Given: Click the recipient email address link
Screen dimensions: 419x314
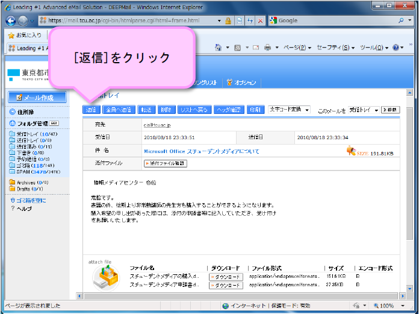Looking at the screenshot, I should point(157,125).
